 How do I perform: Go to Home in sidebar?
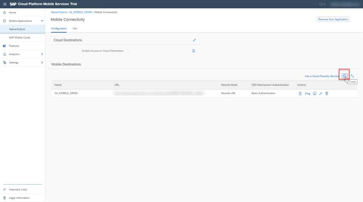[22, 12]
